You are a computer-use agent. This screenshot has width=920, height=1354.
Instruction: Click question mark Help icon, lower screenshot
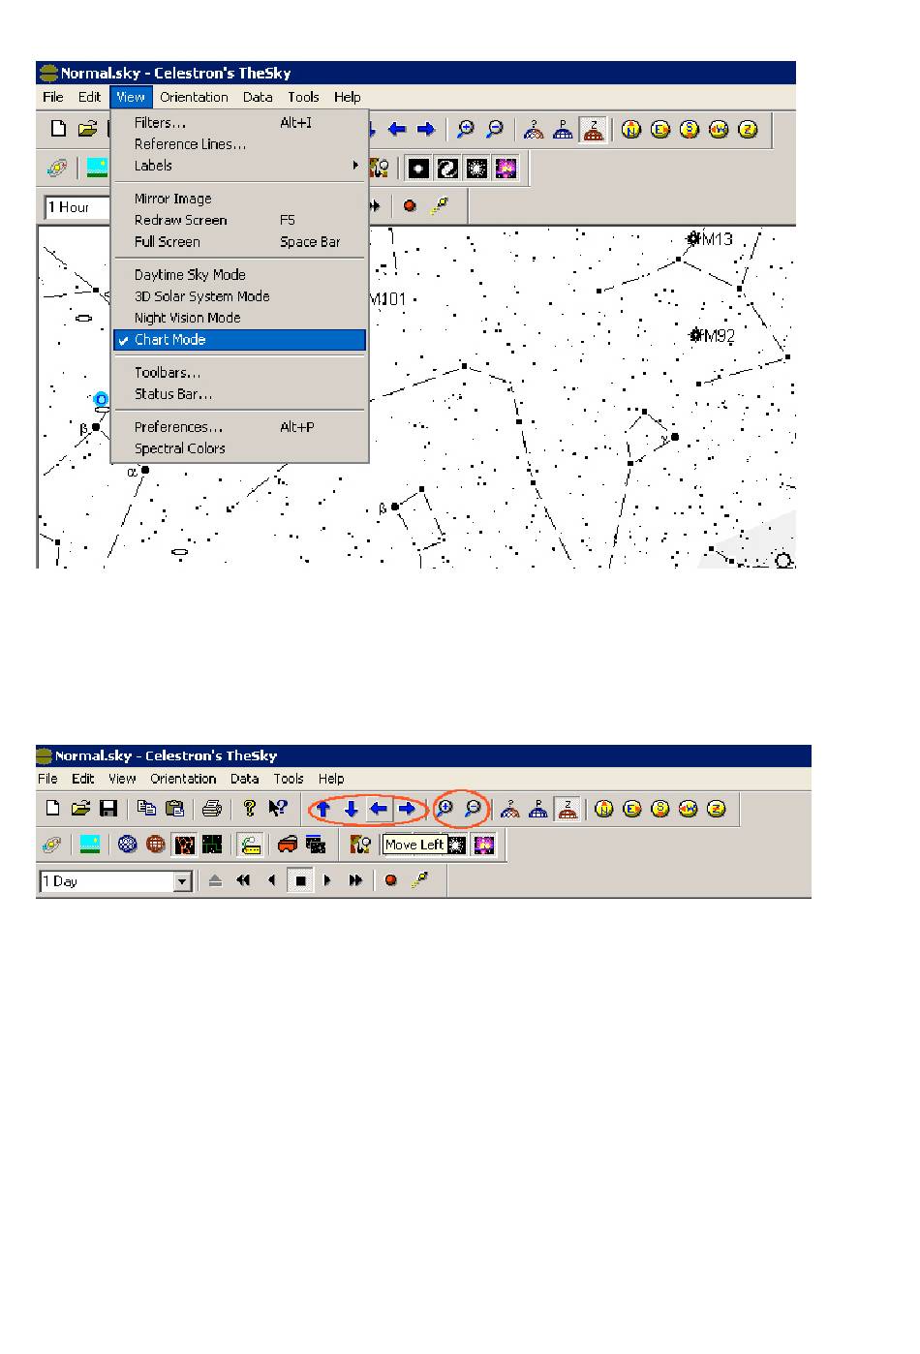250,809
